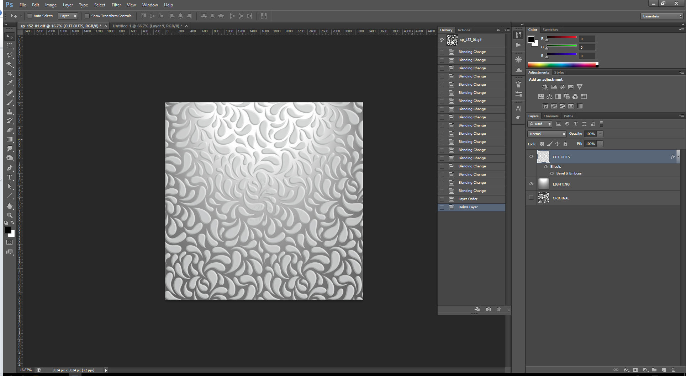Viewport: 686px width, 376px height.
Task: Click the Opacity 100% value field
Action: pos(590,134)
